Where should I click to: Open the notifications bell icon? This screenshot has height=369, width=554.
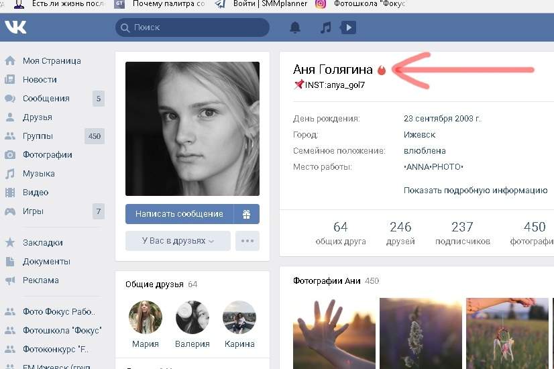pyautogui.click(x=295, y=28)
